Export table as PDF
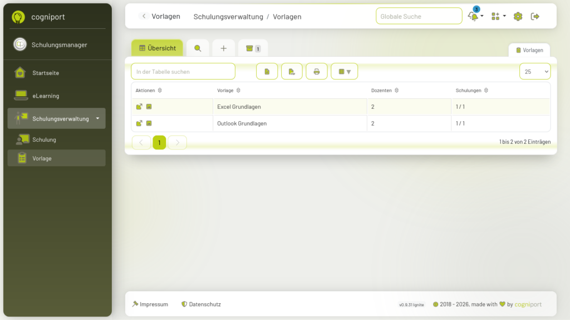This screenshot has width=570, height=320. coord(292,72)
